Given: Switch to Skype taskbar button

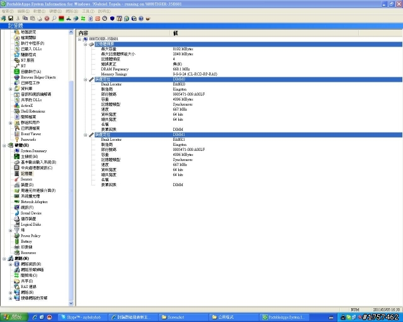Looking at the screenshot, I should click(x=82, y=317).
